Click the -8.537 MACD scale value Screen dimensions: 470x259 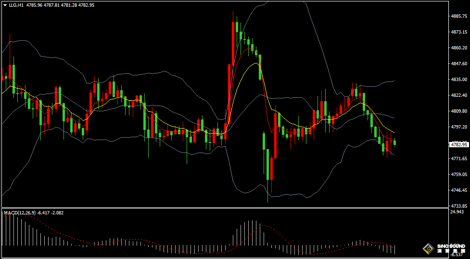point(457,254)
